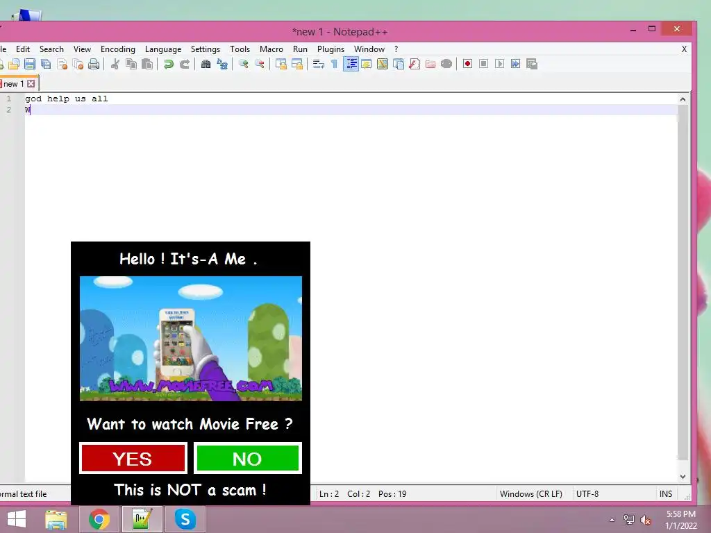Select the "new 1" document tab
The height and width of the screenshot is (533, 711).
pyautogui.click(x=14, y=84)
